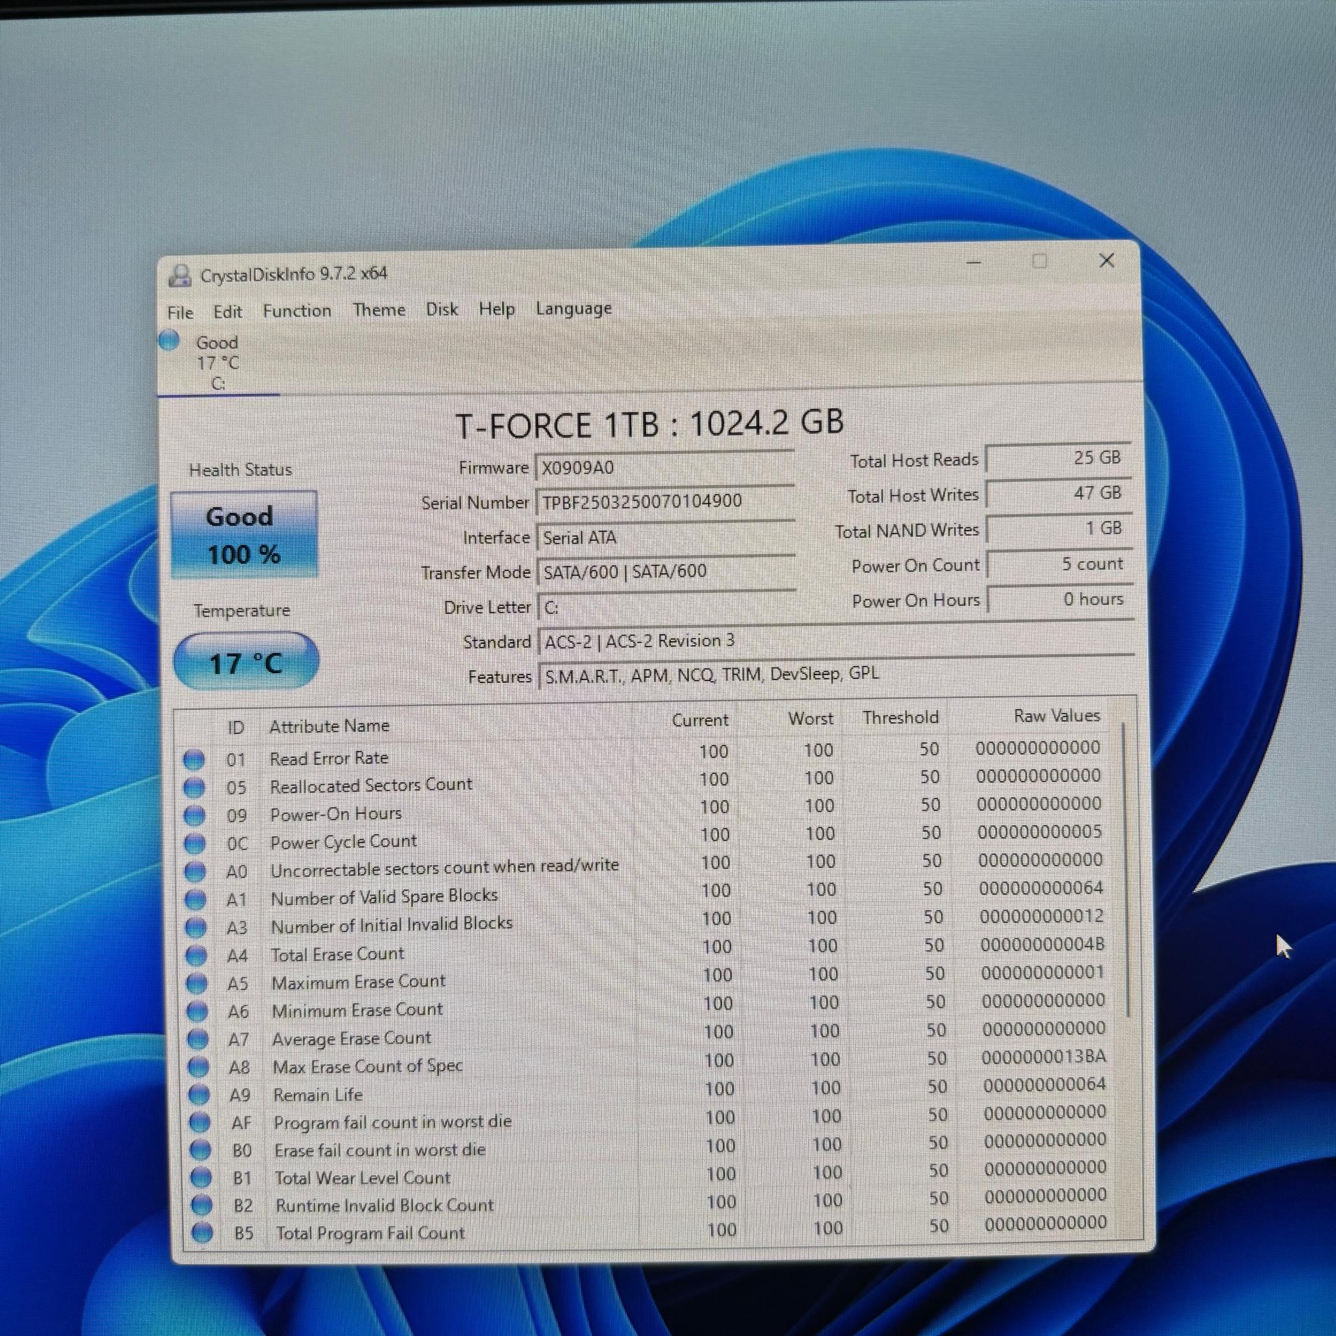Click status icon for Power-On Hours row
Screen dimensions: 1336x1336
coord(194,816)
